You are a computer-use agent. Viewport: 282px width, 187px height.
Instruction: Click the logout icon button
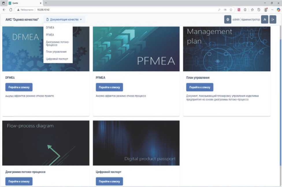[273, 19]
